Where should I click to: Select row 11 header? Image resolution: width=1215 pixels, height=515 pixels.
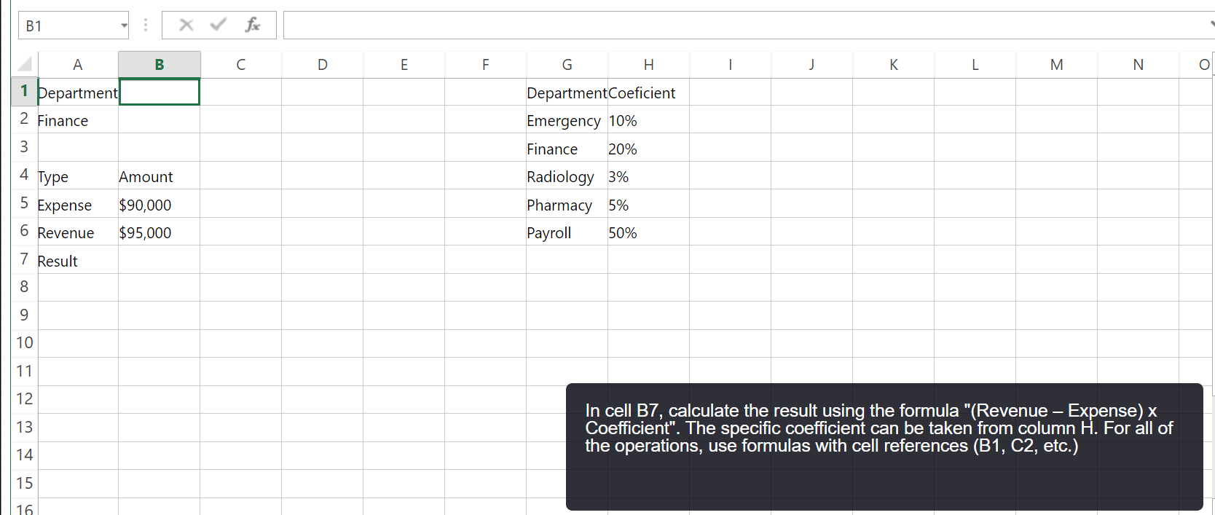pyautogui.click(x=25, y=371)
